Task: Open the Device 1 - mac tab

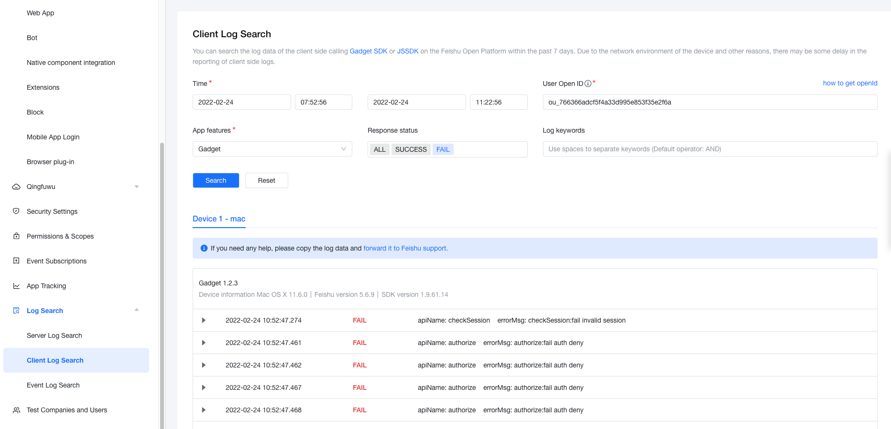Action: [x=219, y=219]
